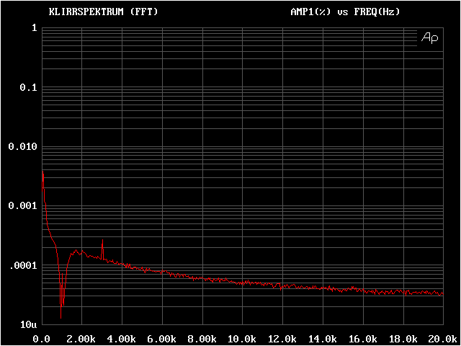The image size is (461, 346).
Task: Click the Ap logo in the graph corner
Action: (429, 37)
